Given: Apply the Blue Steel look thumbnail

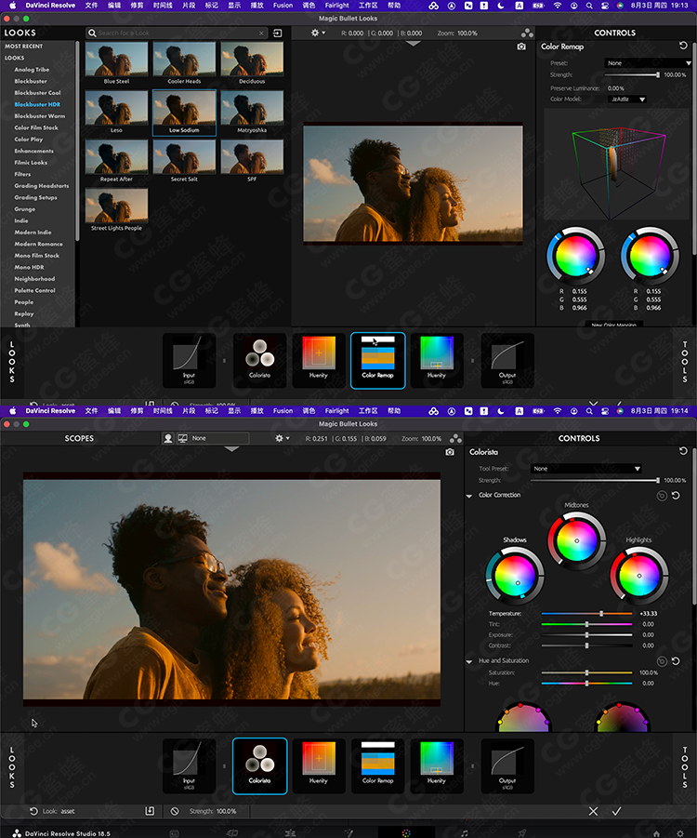Looking at the screenshot, I should (116, 63).
